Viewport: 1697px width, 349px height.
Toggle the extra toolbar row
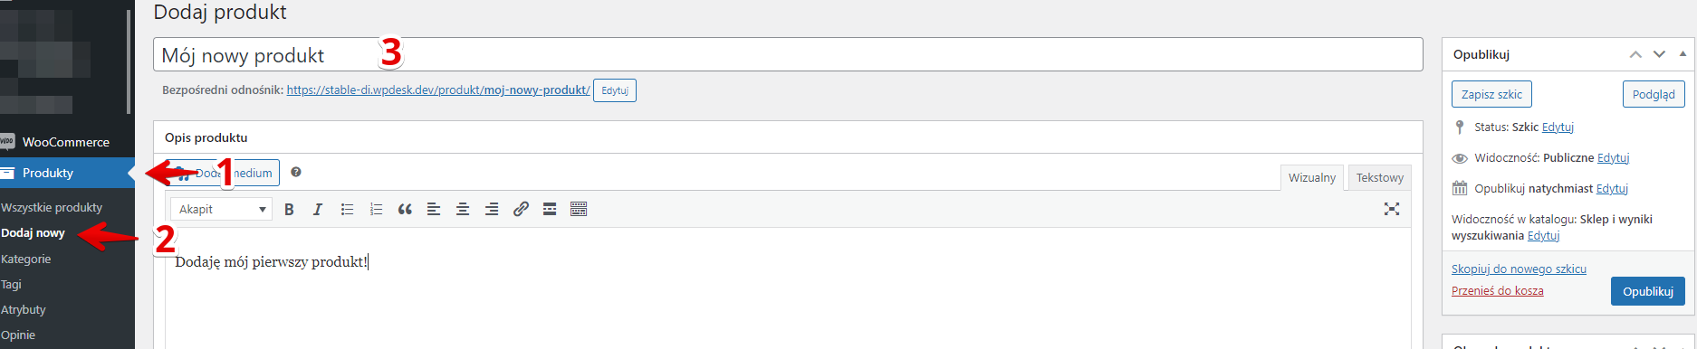(x=579, y=209)
